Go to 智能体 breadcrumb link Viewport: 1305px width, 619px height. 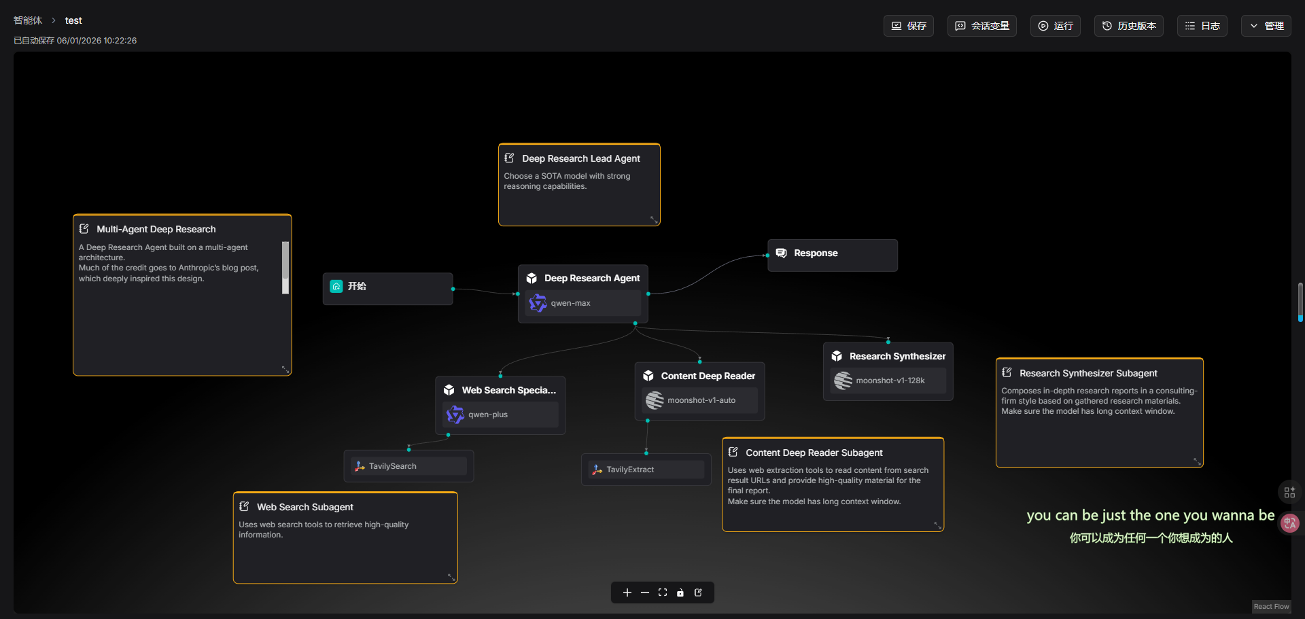click(x=28, y=20)
